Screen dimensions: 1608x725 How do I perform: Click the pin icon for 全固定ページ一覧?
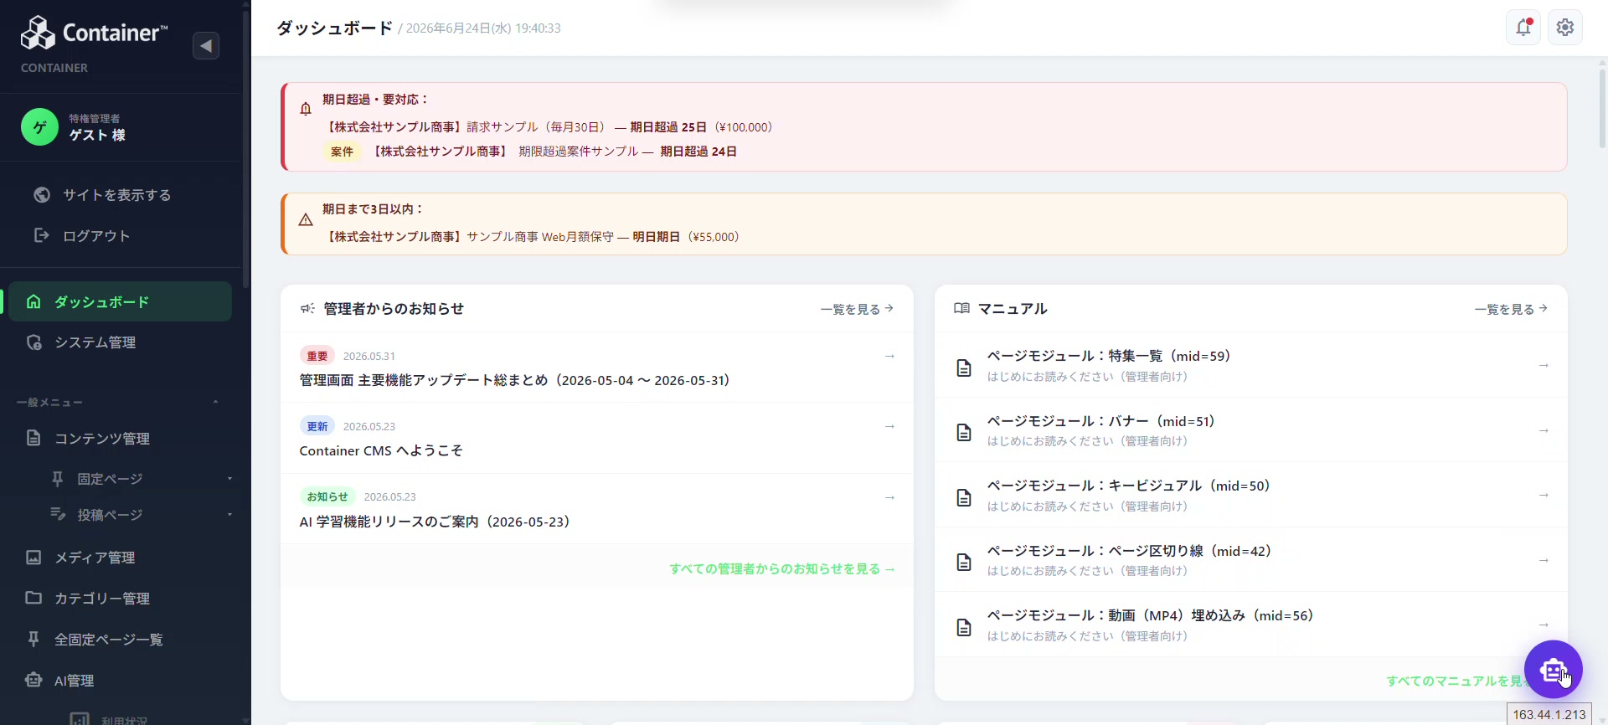click(x=33, y=639)
